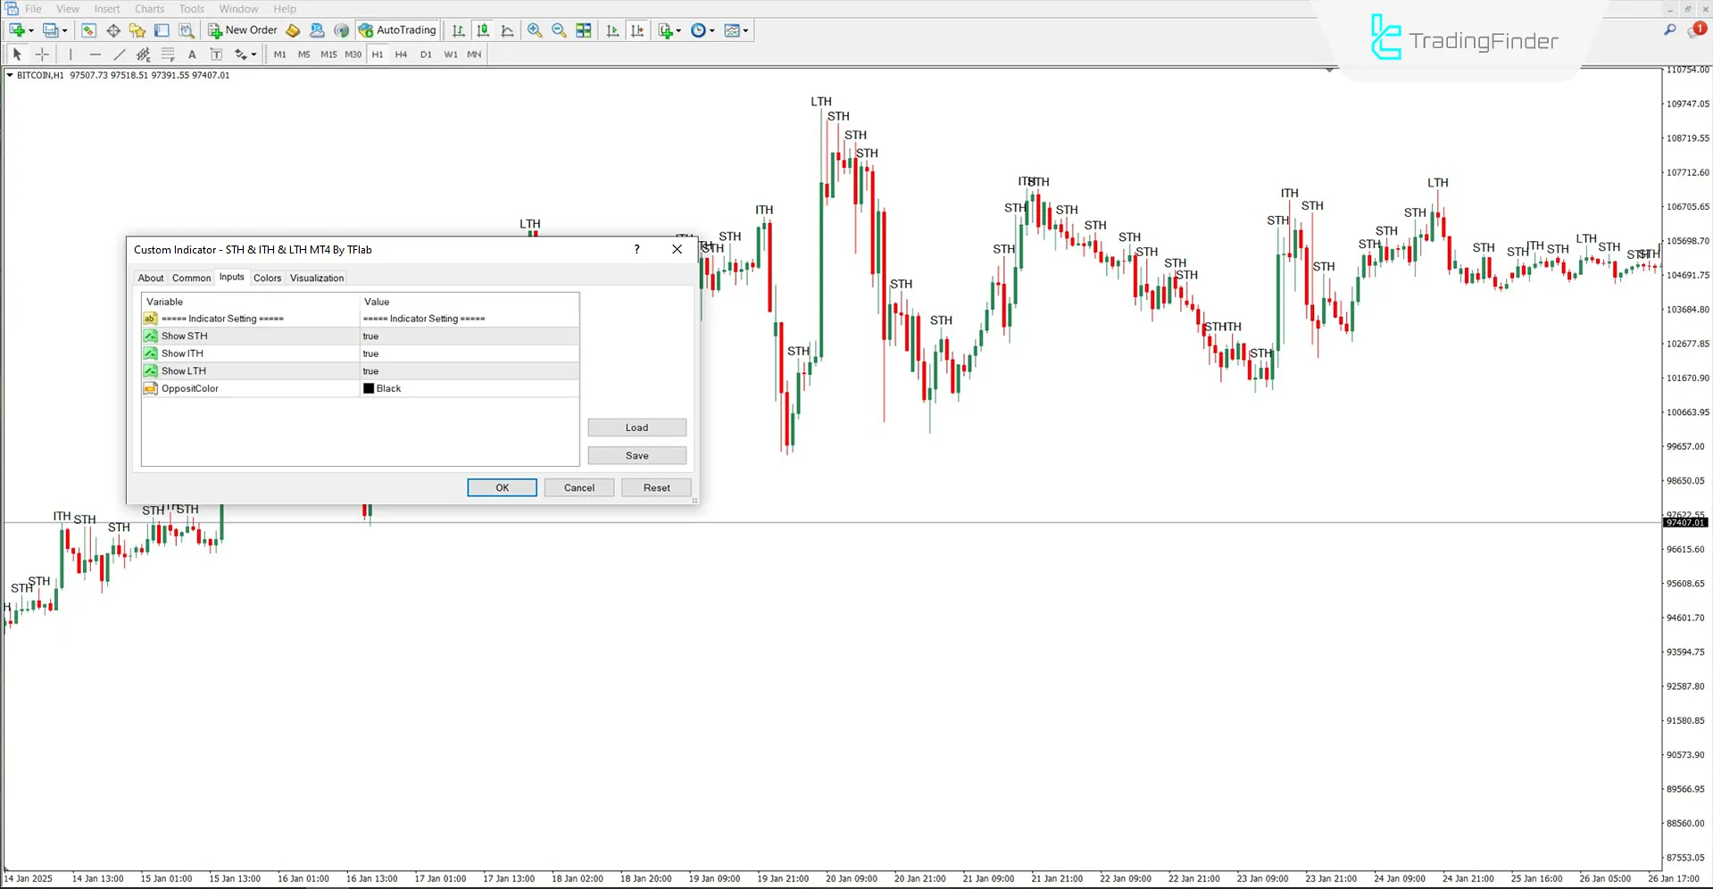The width and height of the screenshot is (1713, 889).
Task: Select the Crosshair tool
Action: click(42, 54)
